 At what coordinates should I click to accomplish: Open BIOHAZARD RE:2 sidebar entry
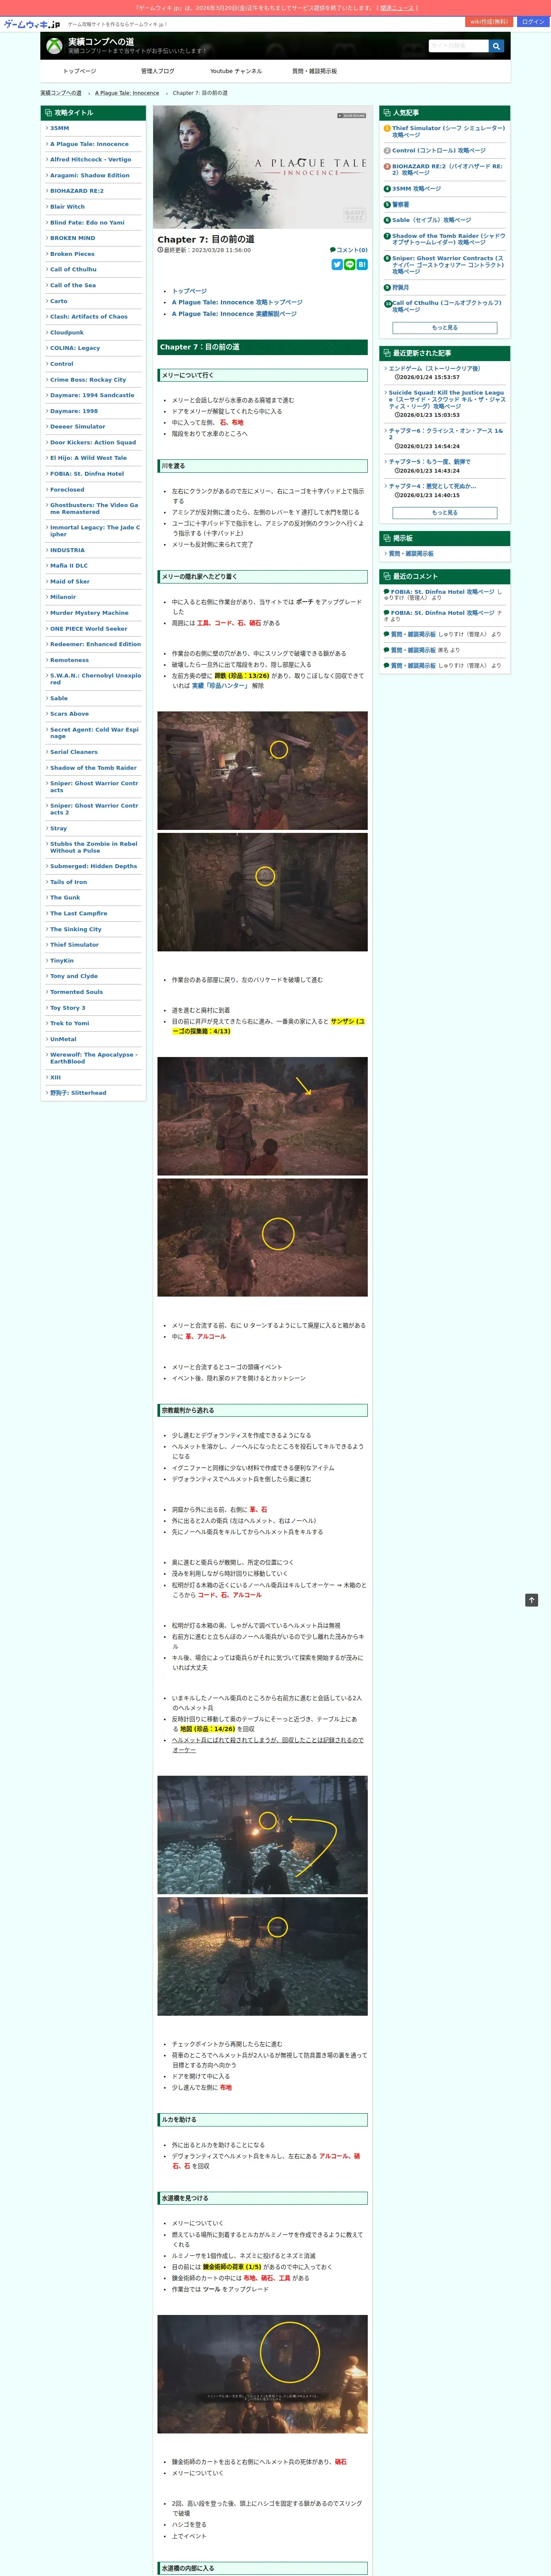tap(77, 191)
